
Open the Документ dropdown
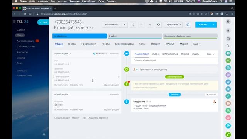(173, 25)
